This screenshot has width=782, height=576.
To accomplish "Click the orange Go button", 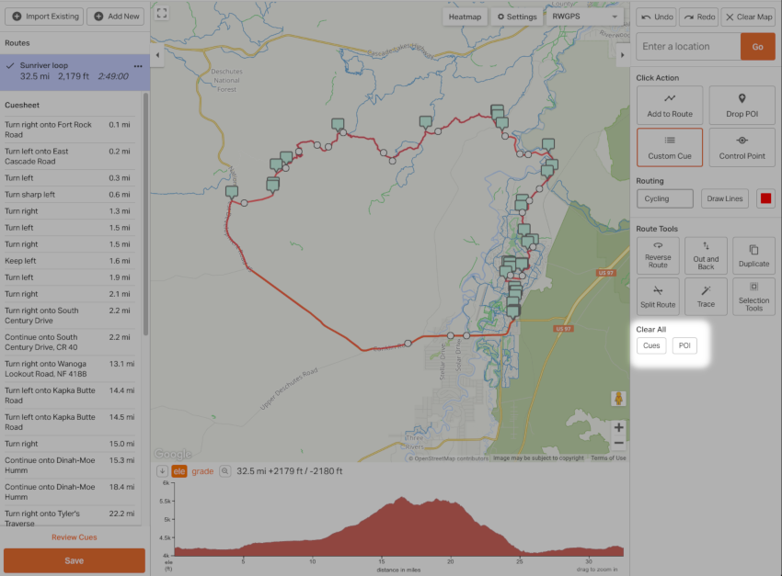I will coord(757,46).
